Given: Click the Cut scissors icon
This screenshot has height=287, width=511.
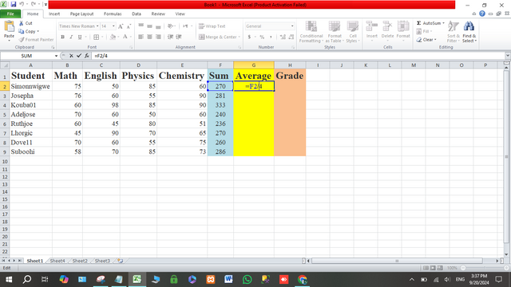Looking at the screenshot, I should [x=22, y=23].
